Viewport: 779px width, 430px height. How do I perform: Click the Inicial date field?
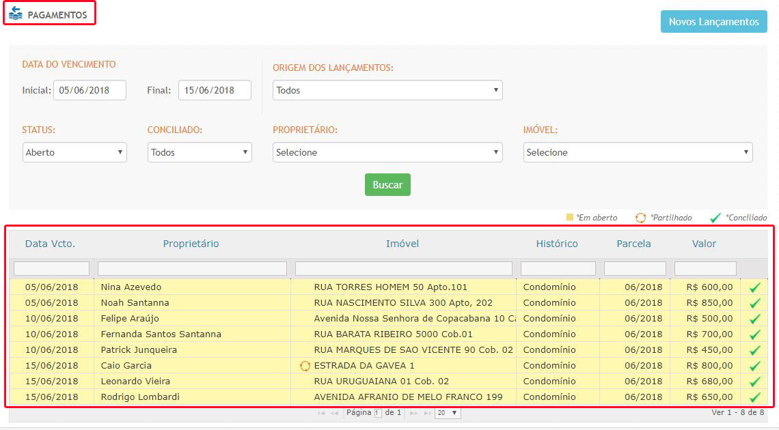pos(90,90)
